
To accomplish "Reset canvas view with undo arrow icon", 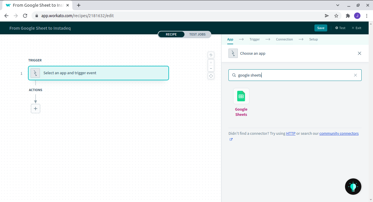I will coord(211,55).
